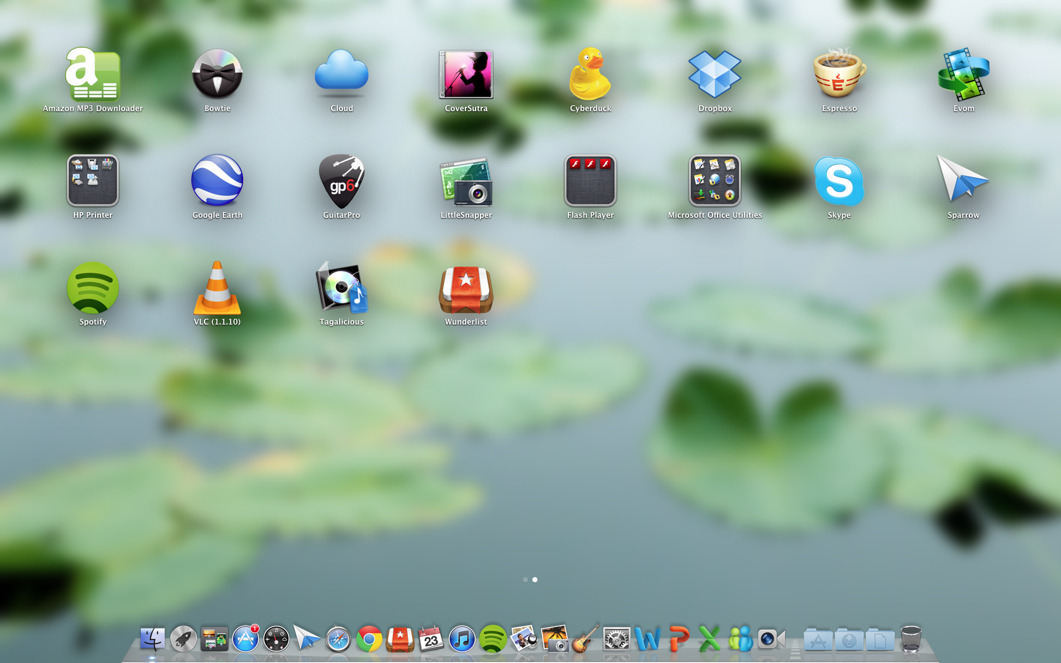The image size is (1061, 663).
Task: Open the iCal calendar in Dock
Action: [431, 639]
